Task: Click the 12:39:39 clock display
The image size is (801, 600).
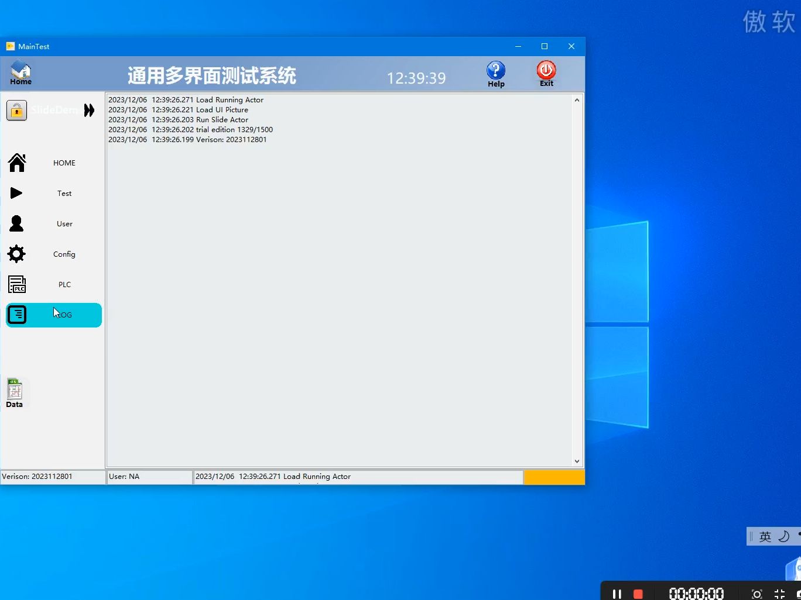Action: pyautogui.click(x=416, y=78)
